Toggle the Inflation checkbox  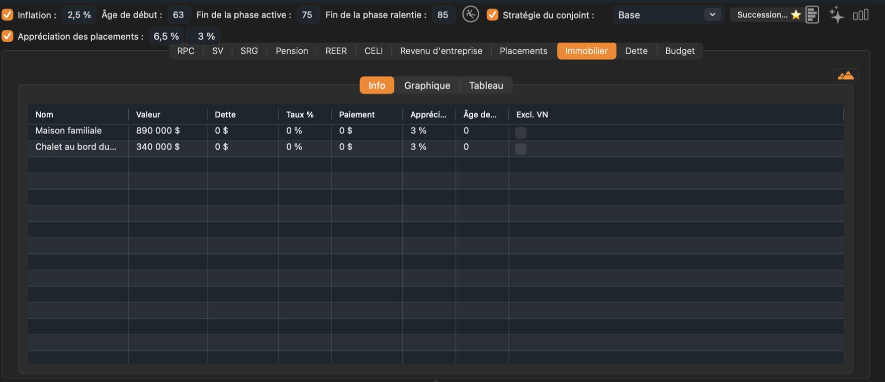[x=8, y=15]
